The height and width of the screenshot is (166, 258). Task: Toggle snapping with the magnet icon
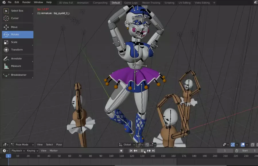pyautogui.click(x=147, y=145)
